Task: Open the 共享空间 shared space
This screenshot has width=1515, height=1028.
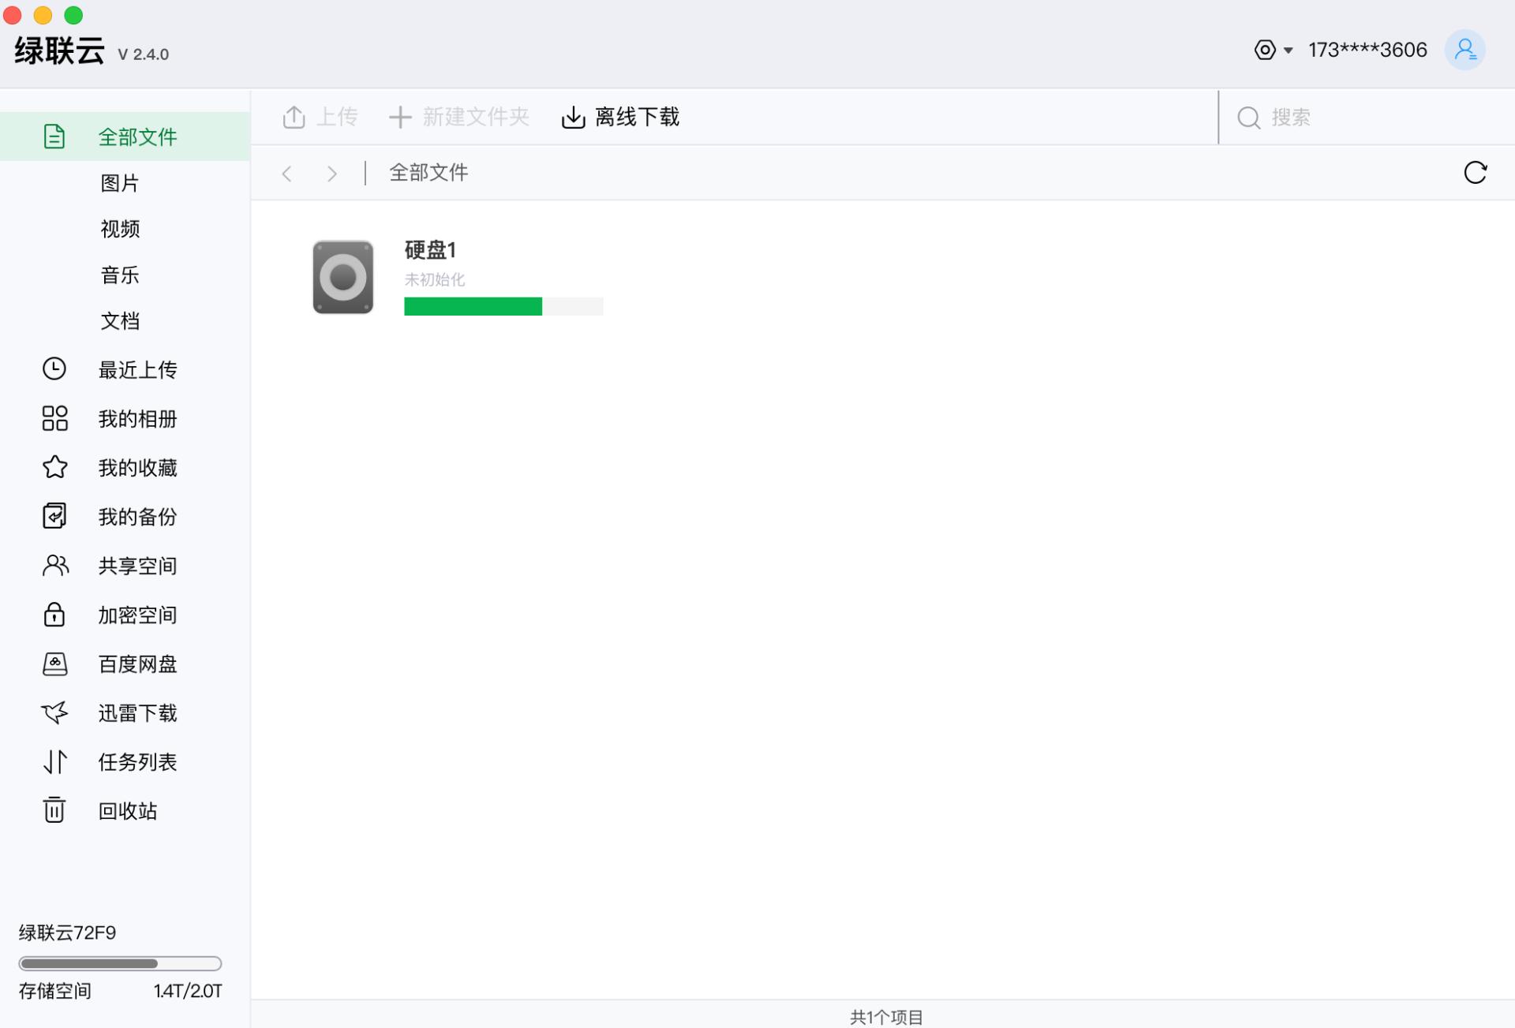Action: click(138, 566)
